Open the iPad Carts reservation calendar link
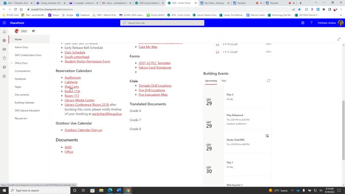345x194 pixels. coord(72,87)
